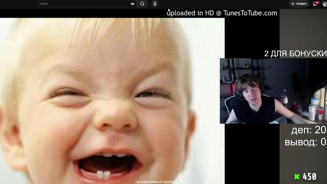Viewport: 327px width, 184px height.
Task: Click the laughing baby video frame
Action: pyautogui.click(x=112, y=101)
